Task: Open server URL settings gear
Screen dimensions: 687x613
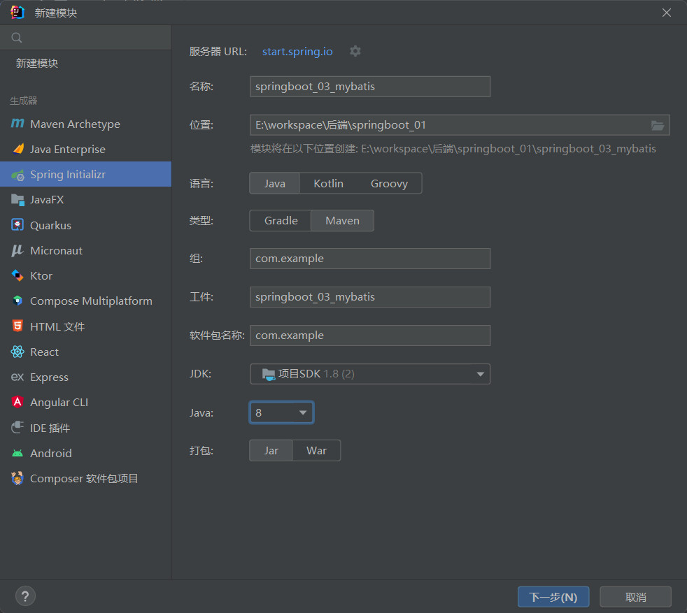Action: tap(355, 51)
